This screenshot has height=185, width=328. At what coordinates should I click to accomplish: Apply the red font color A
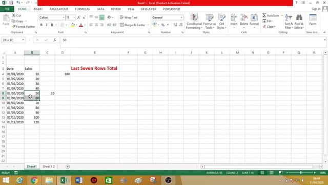coord(81,25)
